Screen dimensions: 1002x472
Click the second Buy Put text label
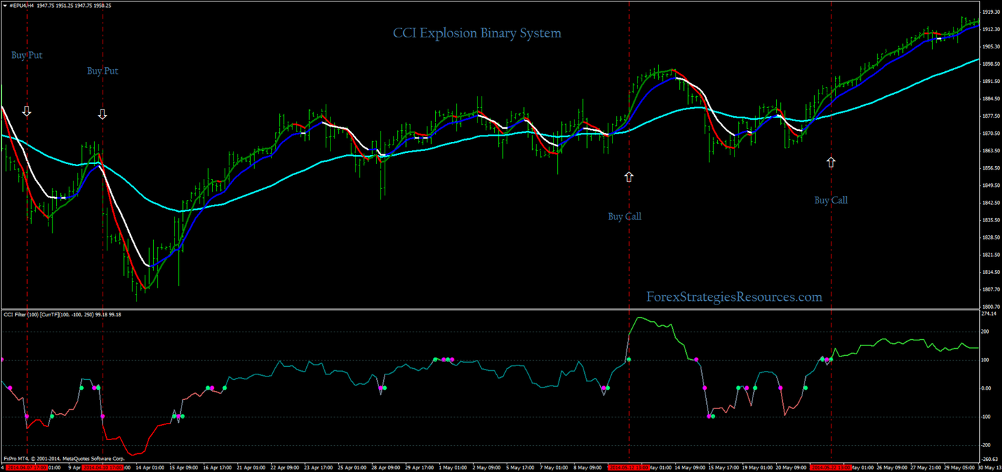[103, 71]
